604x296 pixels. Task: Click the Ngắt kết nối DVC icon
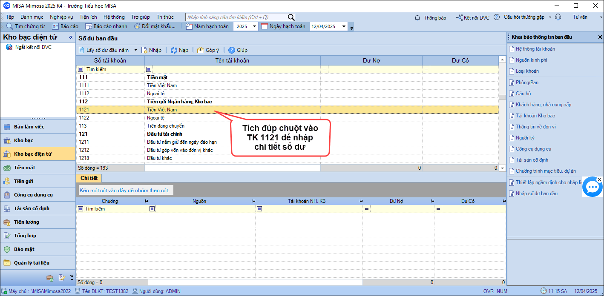coord(9,47)
